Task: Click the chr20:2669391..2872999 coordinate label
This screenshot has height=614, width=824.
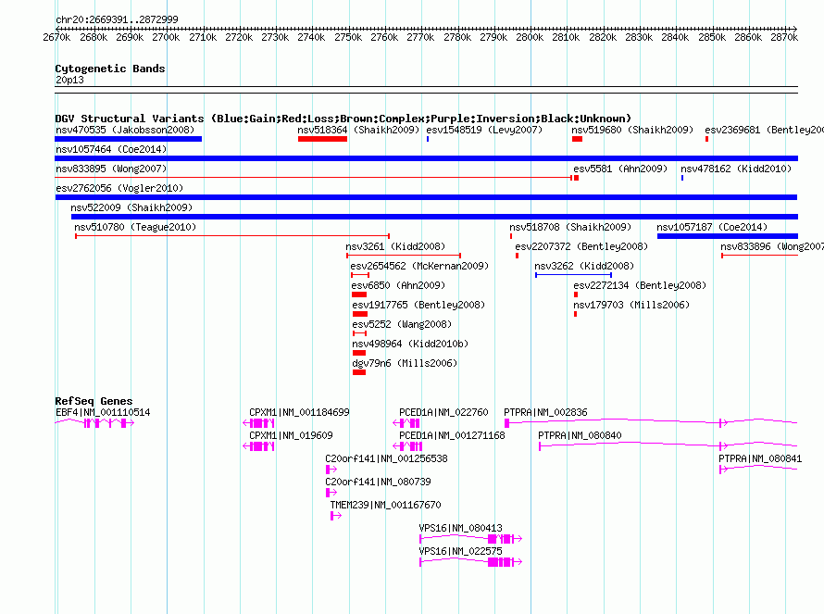Action: point(117,19)
